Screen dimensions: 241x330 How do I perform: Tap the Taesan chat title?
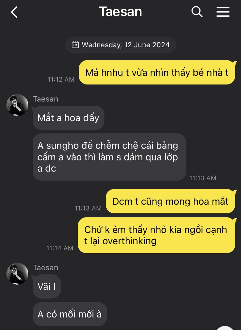tap(121, 12)
